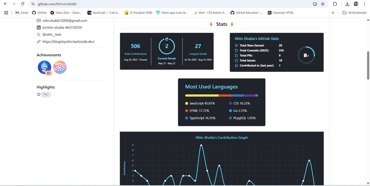Click the PLpgSQL 1.05% label
Screen dimensions: 370x186
click(245, 118)
